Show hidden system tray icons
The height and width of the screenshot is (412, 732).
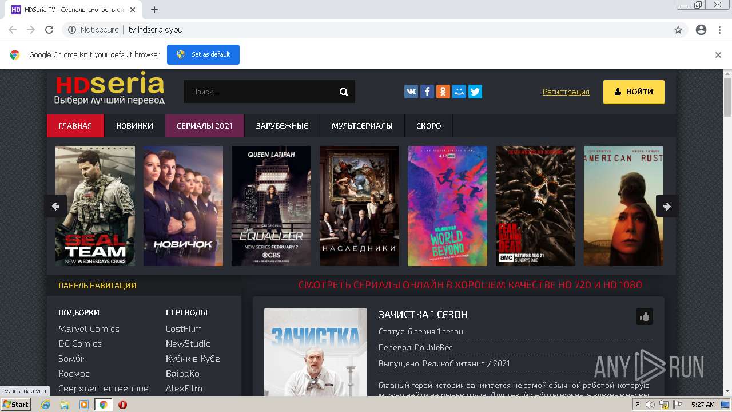[638, 405]
